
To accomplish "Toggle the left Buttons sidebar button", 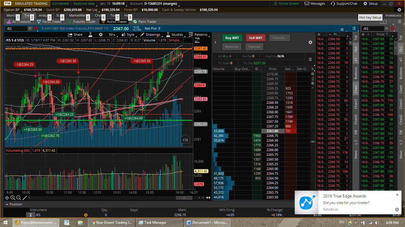I will coord(356,73).
